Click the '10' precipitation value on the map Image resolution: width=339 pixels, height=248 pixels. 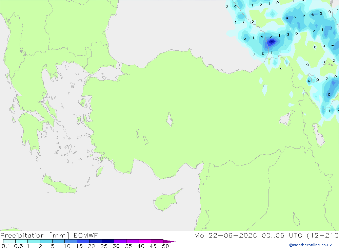click(328, 94)
